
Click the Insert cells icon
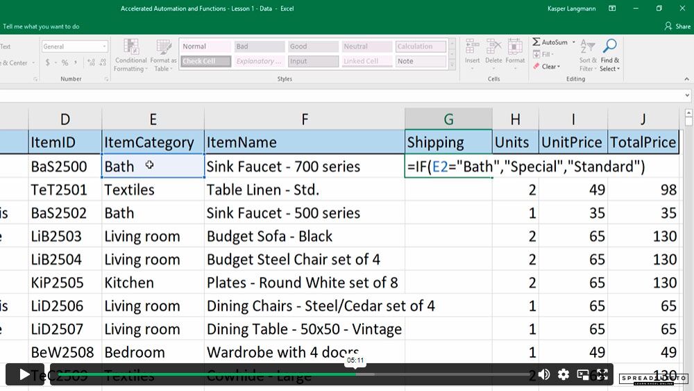coord(472,47)
